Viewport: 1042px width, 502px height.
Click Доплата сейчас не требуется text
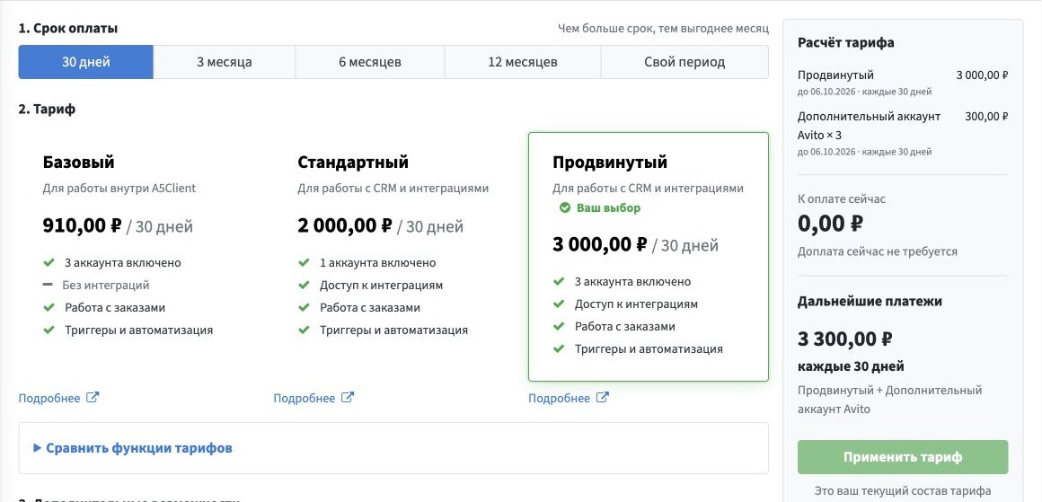(x=878, y=251)
